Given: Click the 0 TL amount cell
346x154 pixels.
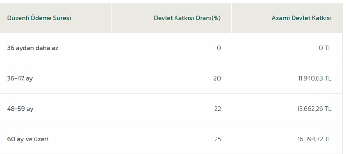Looking at the screenshot, I should [x=325, y=48].
